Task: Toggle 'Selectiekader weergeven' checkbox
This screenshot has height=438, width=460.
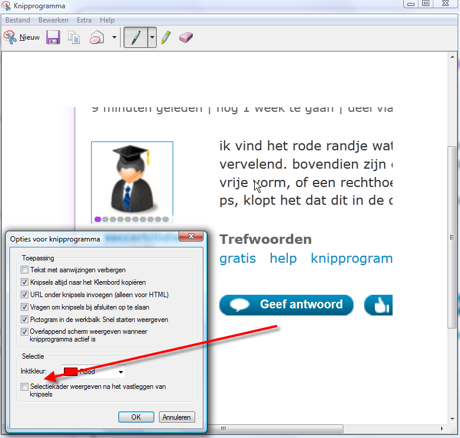Action: pyautogui.click(x=24, y=387)
